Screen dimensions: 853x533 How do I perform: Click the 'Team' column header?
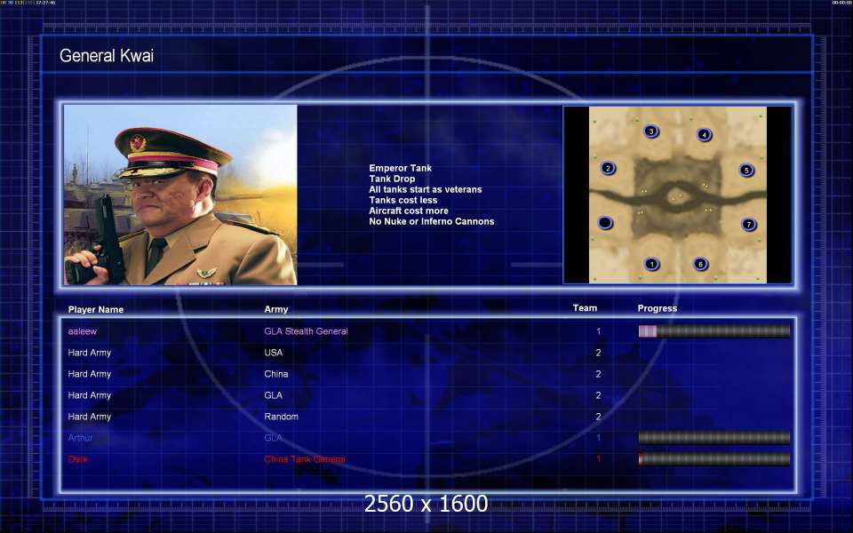[585, 308]
